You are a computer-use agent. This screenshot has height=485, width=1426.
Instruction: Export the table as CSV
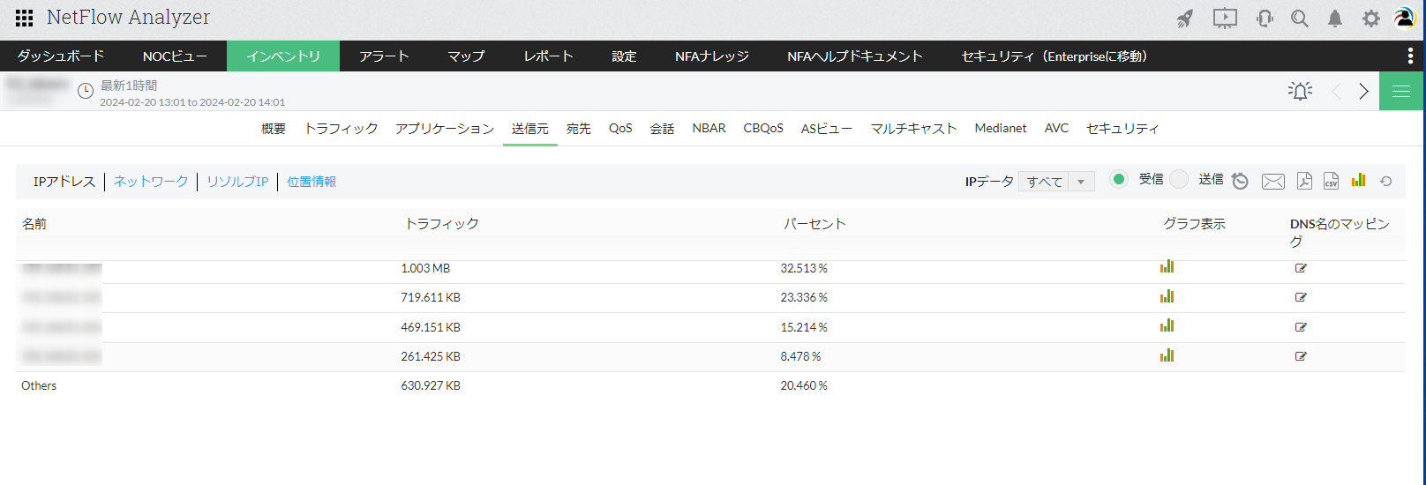click(1331, 181)
